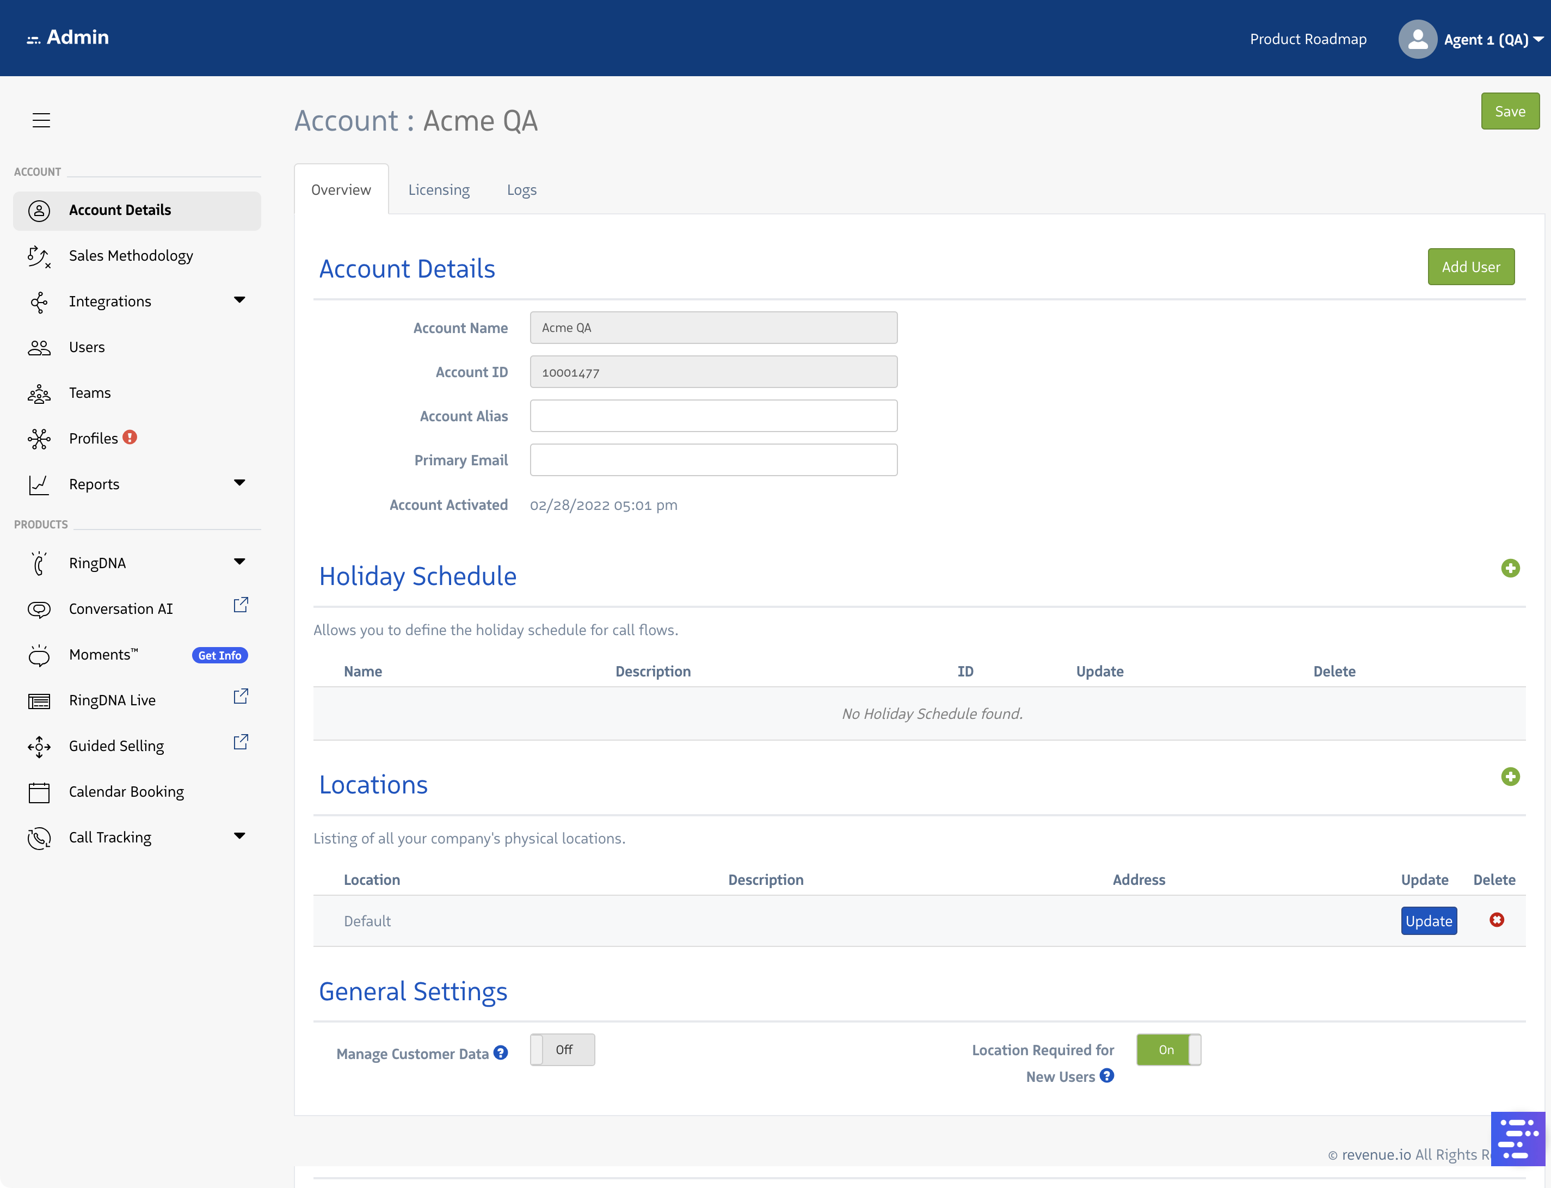
Task: Click the Users sidebar icon
Action: click(x=40, y=347)
